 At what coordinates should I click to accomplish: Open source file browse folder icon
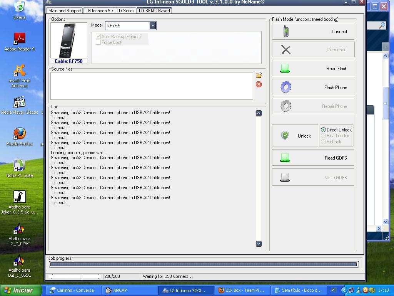coord(259,75)
